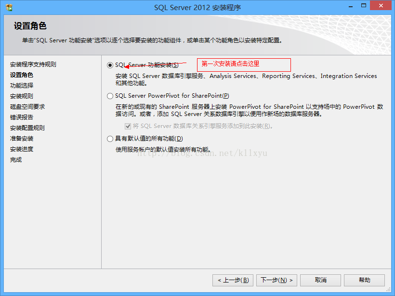395x296 pixels.
Task: Select the 安装进度 step in sidebar
Action: tap(22, 149)
